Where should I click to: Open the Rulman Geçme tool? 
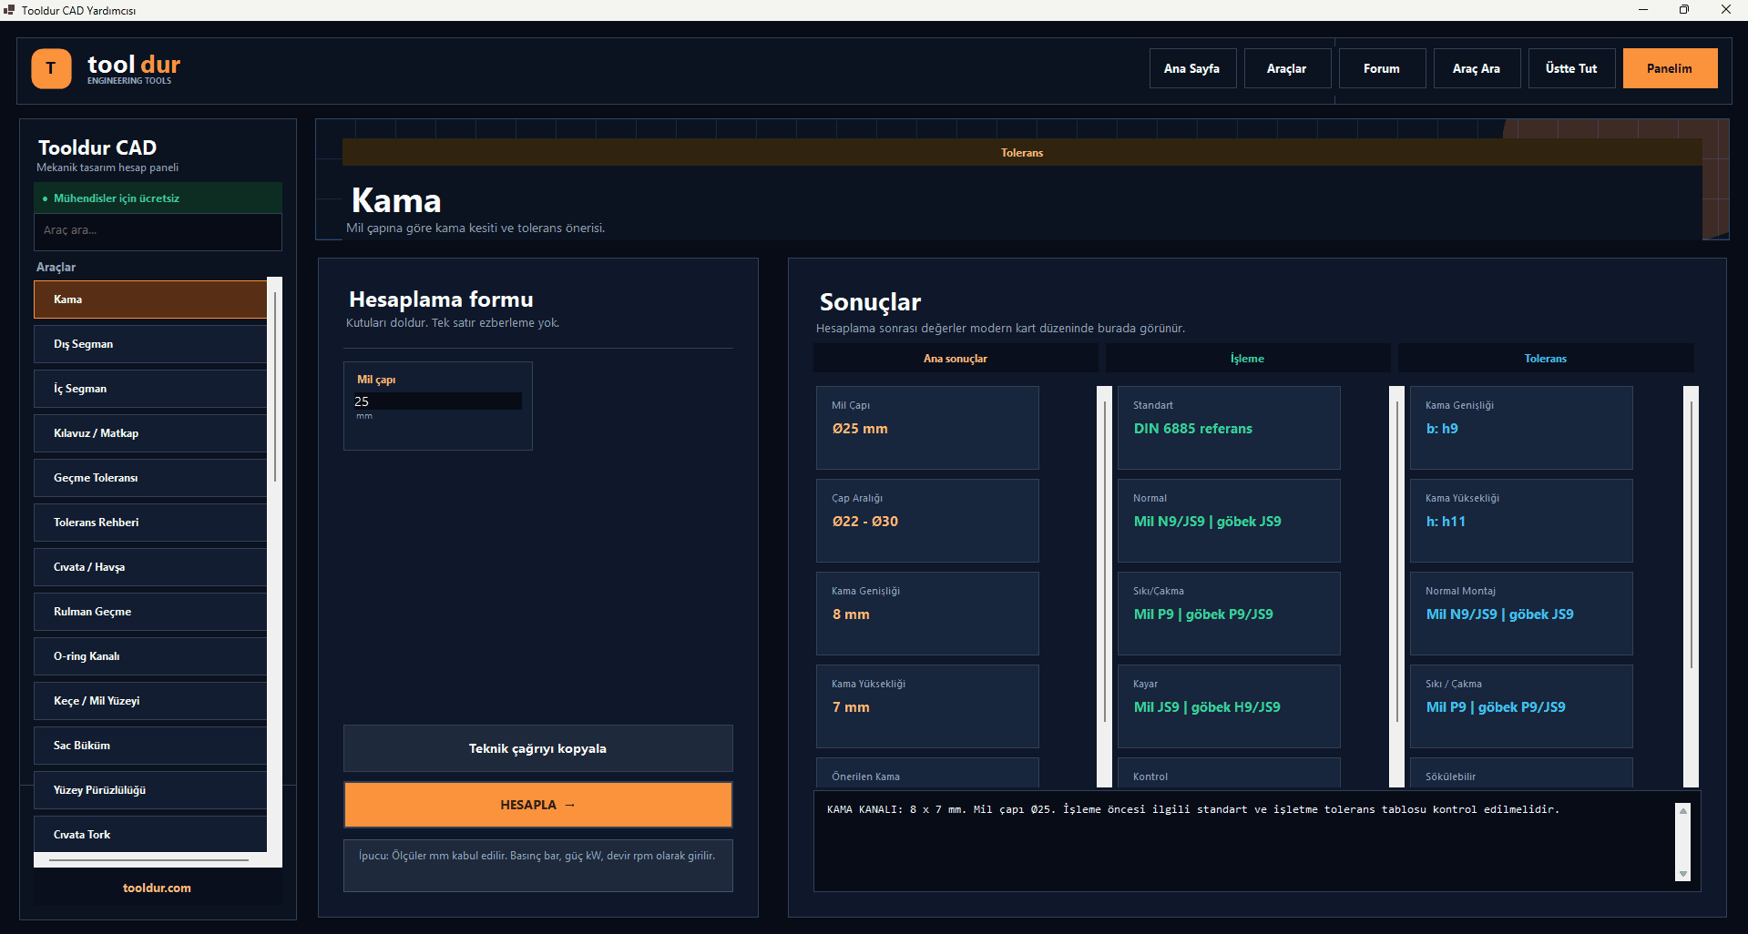[x=150, y=612]
